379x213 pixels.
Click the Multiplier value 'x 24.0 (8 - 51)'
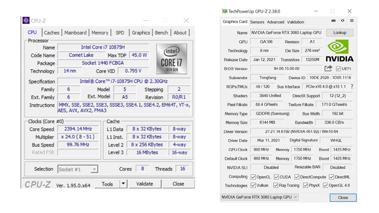click(x=78, y=136)
